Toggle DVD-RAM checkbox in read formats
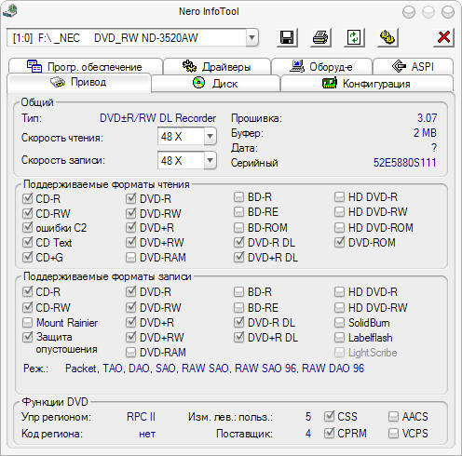462x456 pixels. pos(130,257)
